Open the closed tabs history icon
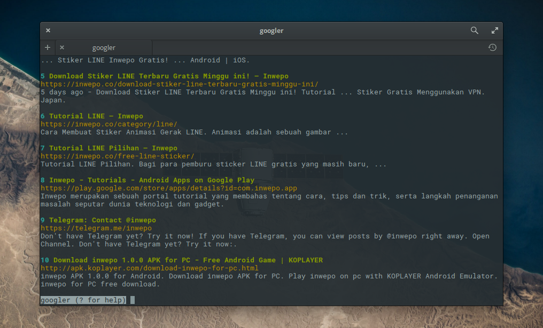Screen dimensions: 543x328 coord(492,47)
